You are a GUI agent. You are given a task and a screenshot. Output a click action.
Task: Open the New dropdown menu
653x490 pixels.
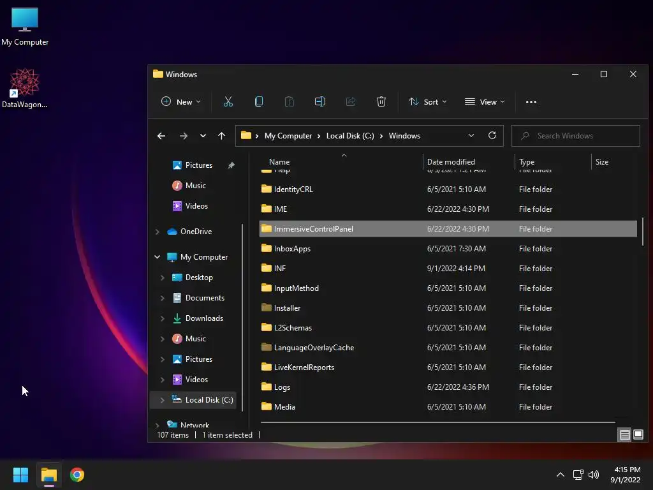pos(180,101)
